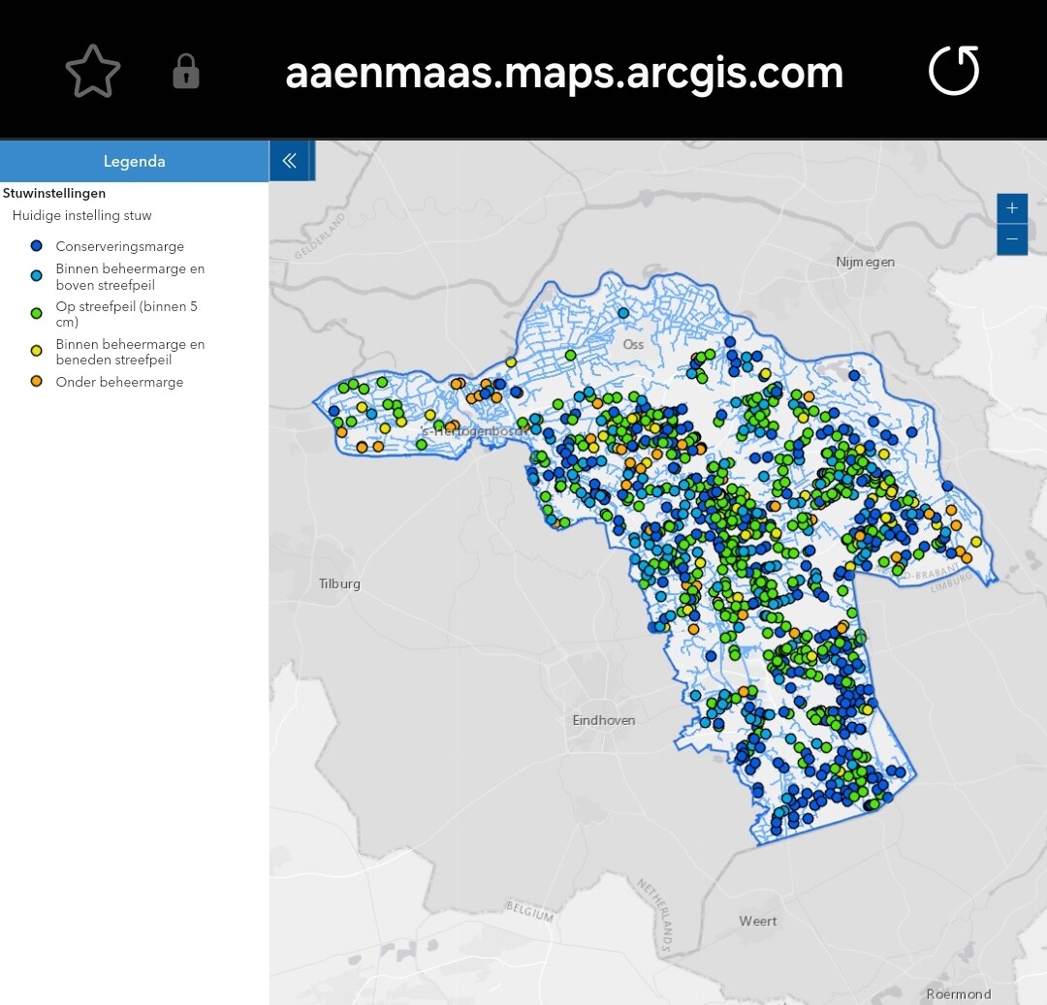This screenshot has height=1005, width=1047.
Task: Collapse the Legenda panel with double chevron
Action: click(289, 161)
